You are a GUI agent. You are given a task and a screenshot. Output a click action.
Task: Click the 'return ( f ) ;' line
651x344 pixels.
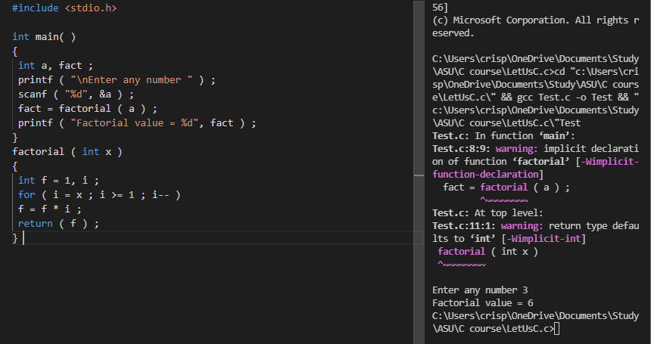tap(58, 223)
